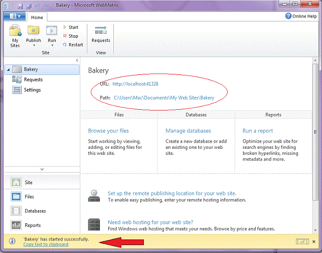
Task: Click the Publish folder icon
Action: point(33,30)
